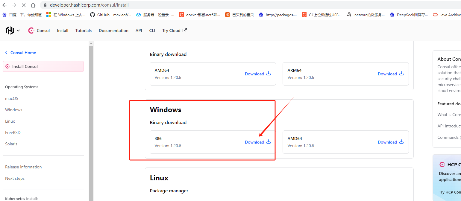This screenshot has width=461, height=201.
Task: Expand the HashiCorp products dropdown chevron
Action: pos(18,31)
